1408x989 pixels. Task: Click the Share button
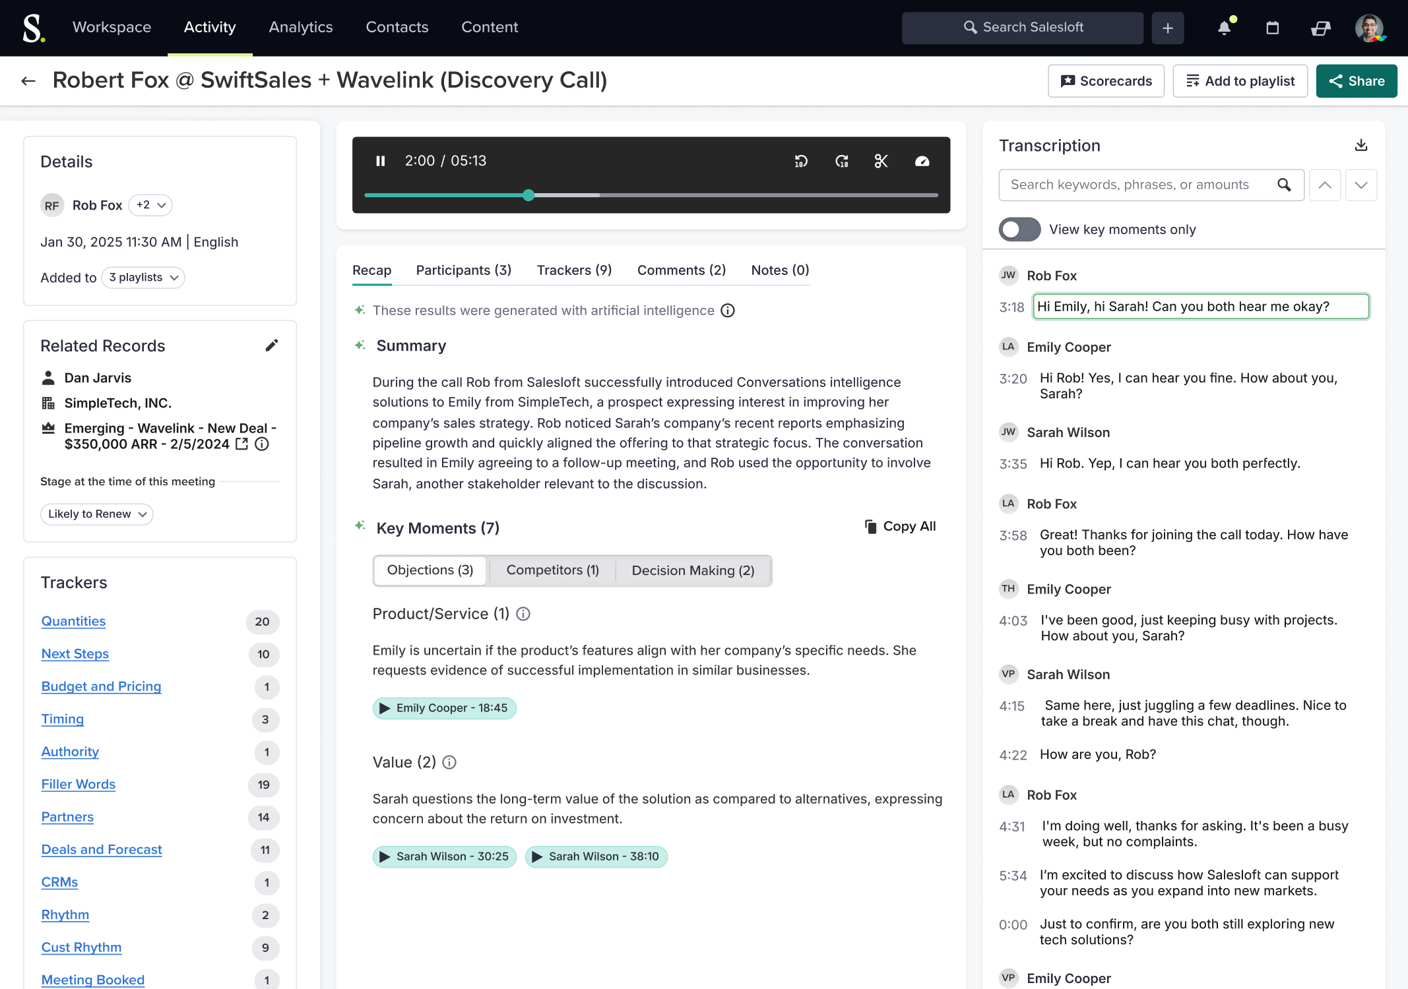(x=1357, y=81)
